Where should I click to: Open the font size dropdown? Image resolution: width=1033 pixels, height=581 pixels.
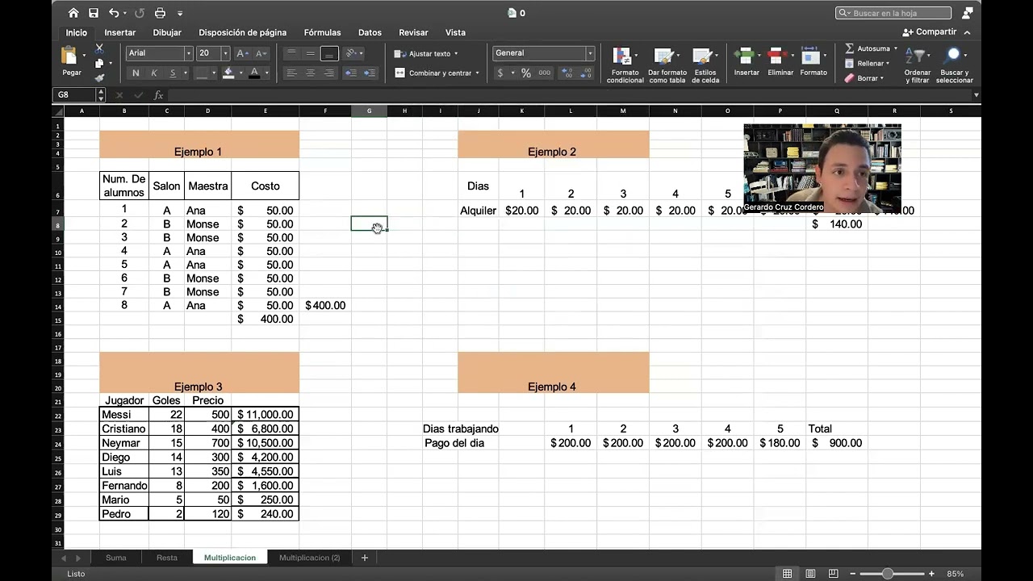(x=225, y=53)
